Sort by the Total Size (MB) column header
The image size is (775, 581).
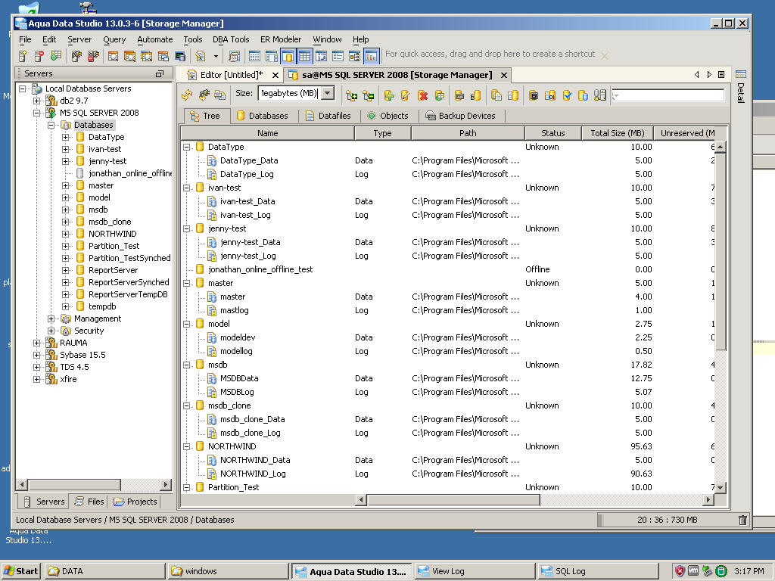618,133
